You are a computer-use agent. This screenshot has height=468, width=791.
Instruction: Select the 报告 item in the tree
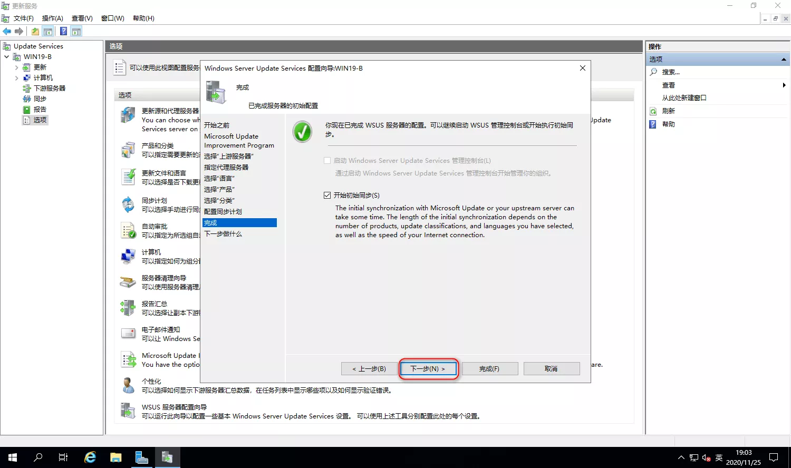(40, 110)
